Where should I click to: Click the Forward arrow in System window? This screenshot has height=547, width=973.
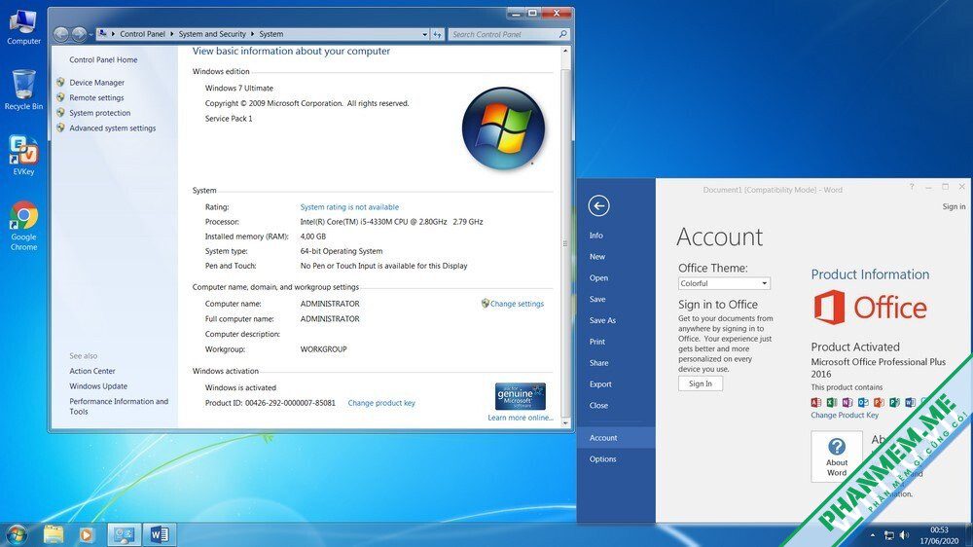tap(78, 34)
